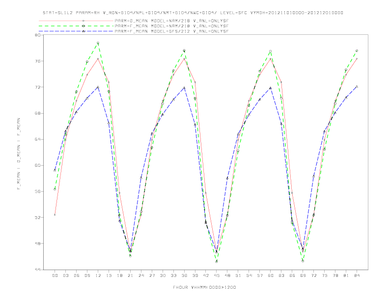This screenshot has width=389, height=300.
Task: Click the blue triangle data point at hour 12
Action: [98, 87]
